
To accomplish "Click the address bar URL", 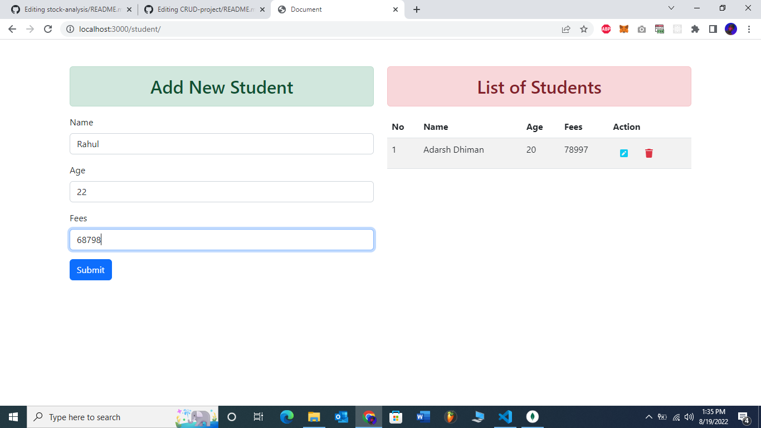I will point(120,29).
